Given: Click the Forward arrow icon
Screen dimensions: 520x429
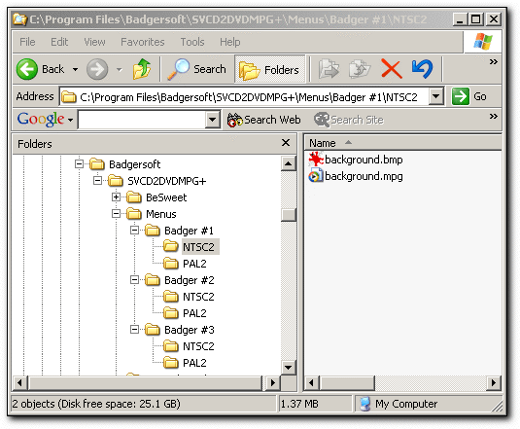Looking at the screenshot, I should [x=97, y=69].
